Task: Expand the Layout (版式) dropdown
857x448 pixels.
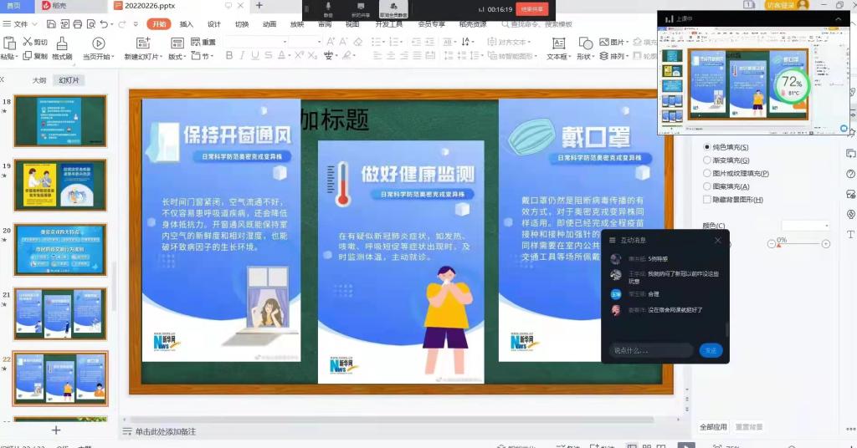Action: [177, 57]
